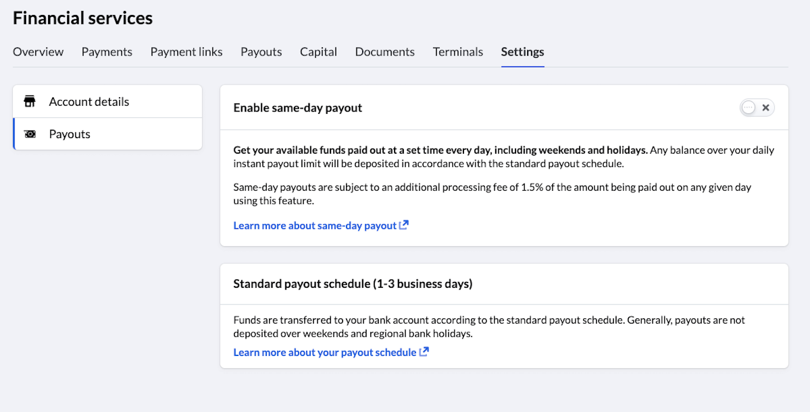
Task: Select Payouts in the settings sidebar
Action: click(x=108, y=134)
